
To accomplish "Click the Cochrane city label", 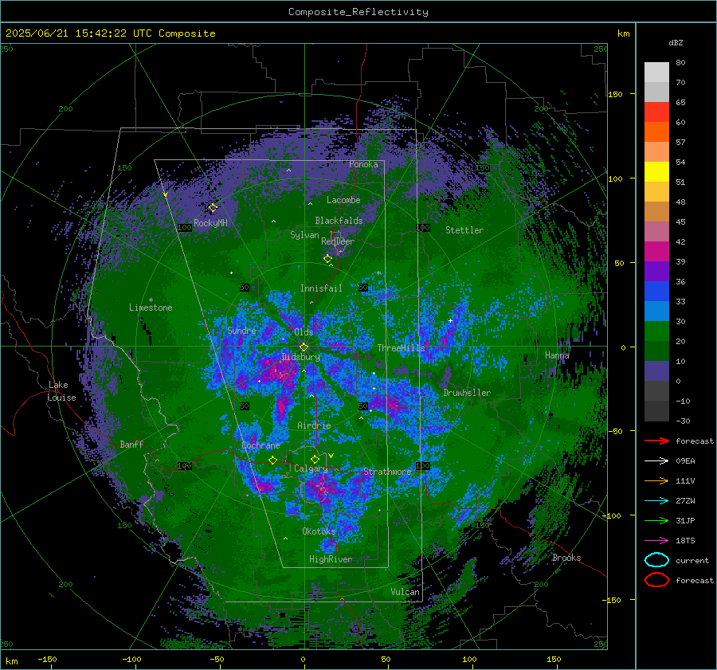I will [261, 445].
